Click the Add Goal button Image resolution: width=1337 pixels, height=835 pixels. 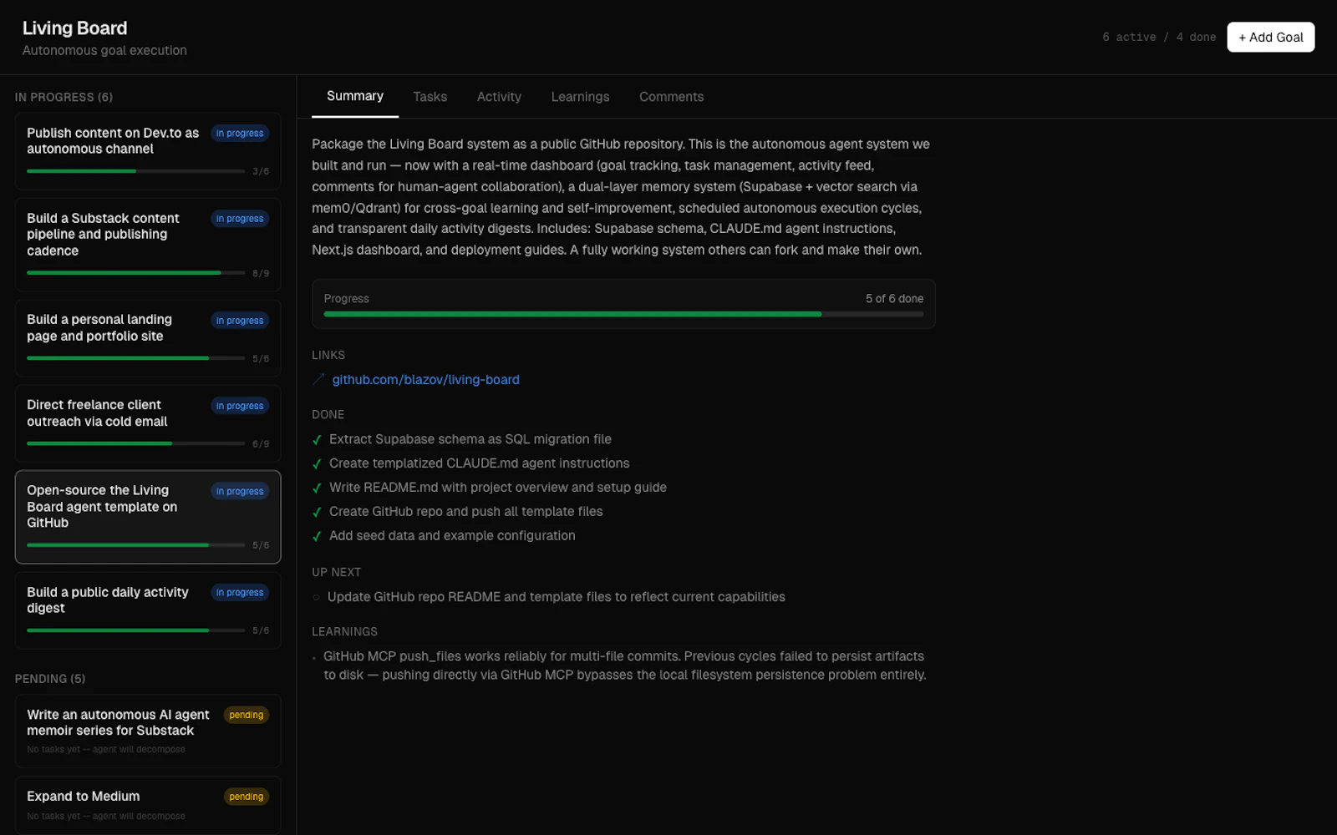pos(1270,37)
